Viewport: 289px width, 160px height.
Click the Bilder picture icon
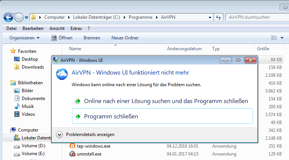(x=17, y=91)
